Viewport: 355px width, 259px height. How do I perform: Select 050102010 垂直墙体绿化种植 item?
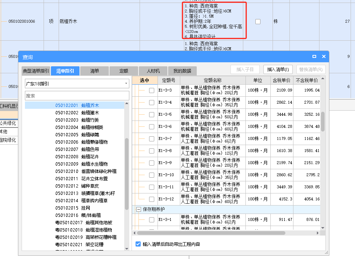[x=86, y=171]
